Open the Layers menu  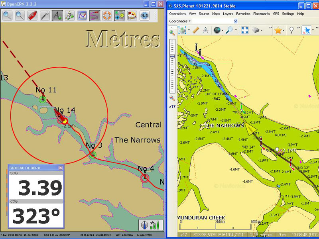(228, 14)
